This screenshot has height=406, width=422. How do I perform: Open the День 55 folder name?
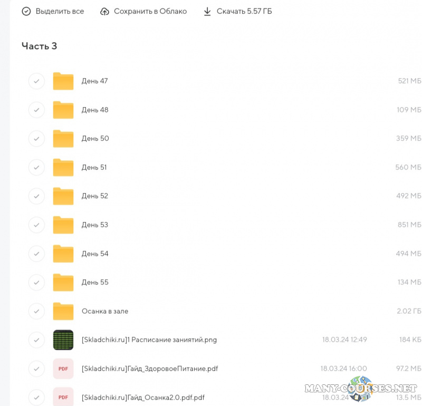(95, 283)
